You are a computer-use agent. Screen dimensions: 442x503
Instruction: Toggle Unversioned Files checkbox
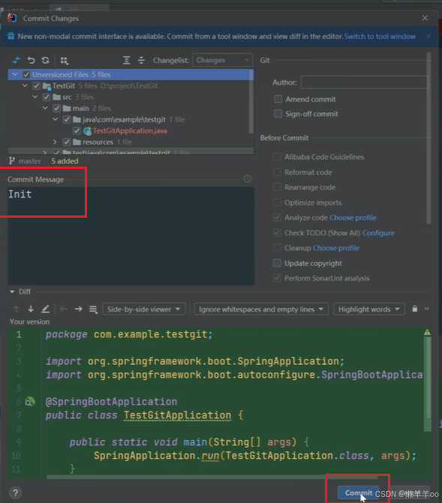point(26,75)
